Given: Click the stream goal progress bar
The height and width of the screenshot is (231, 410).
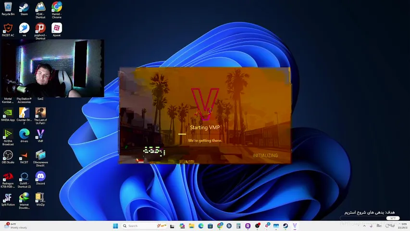Looking at the screenshot, I should (370, 218).
